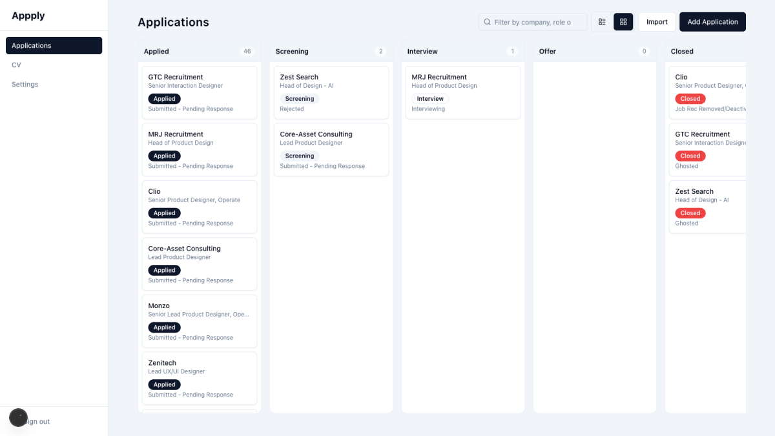Click the Screening count badge showing 2

tap(380, 51)
